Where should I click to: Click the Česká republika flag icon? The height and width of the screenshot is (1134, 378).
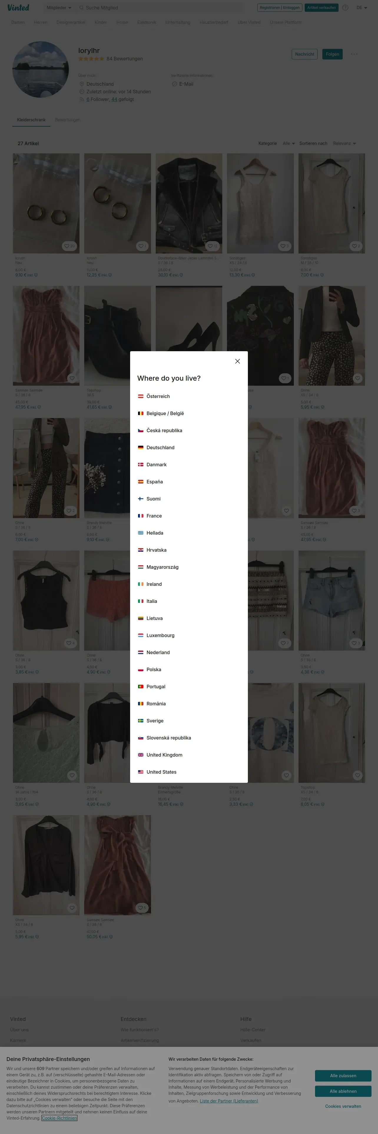tap(141, 430)
